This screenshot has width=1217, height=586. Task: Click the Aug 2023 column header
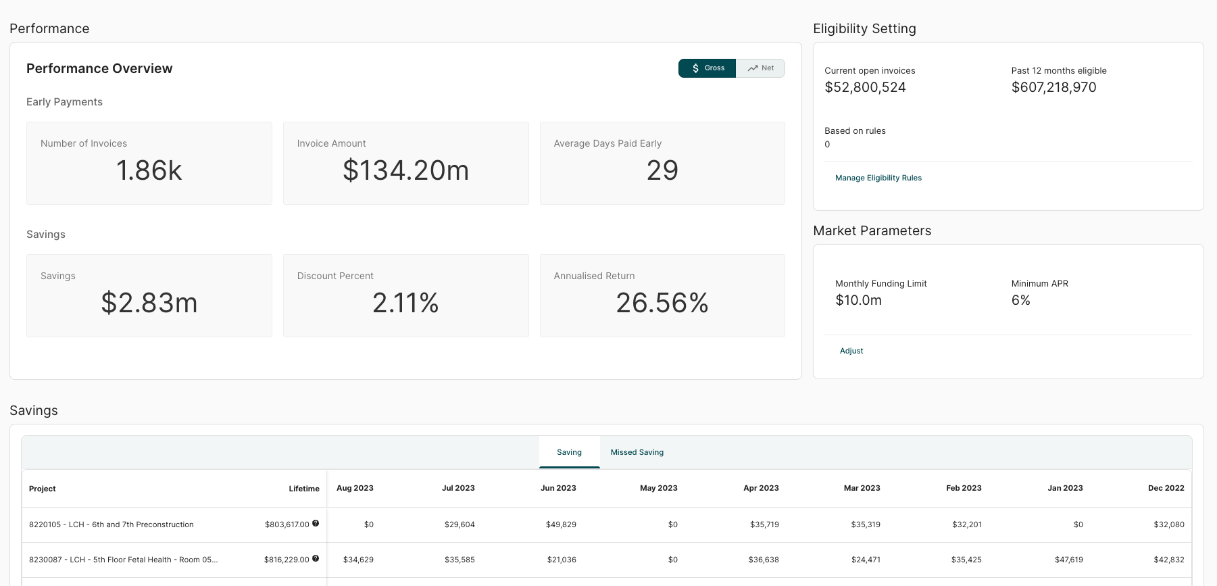click(x=355, y=488)
